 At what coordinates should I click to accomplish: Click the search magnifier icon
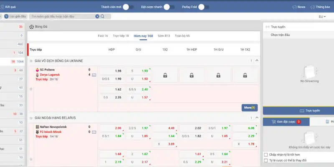102,16
